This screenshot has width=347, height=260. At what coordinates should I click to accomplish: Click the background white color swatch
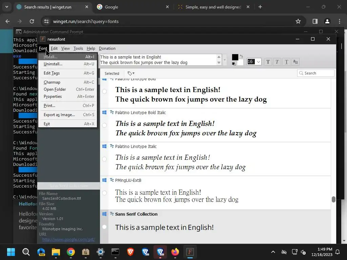(x=240, y=62)
